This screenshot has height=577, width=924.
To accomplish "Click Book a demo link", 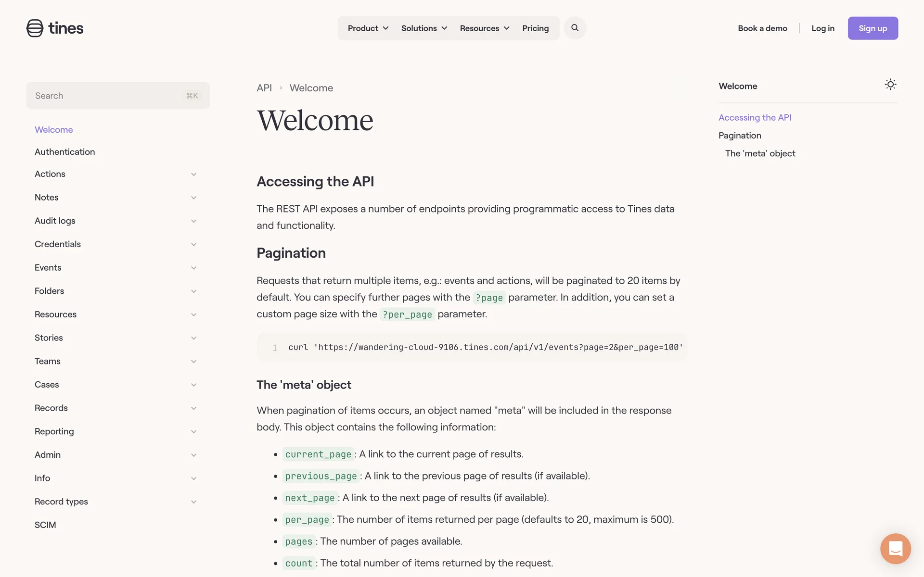I will [x=762, y=28].
